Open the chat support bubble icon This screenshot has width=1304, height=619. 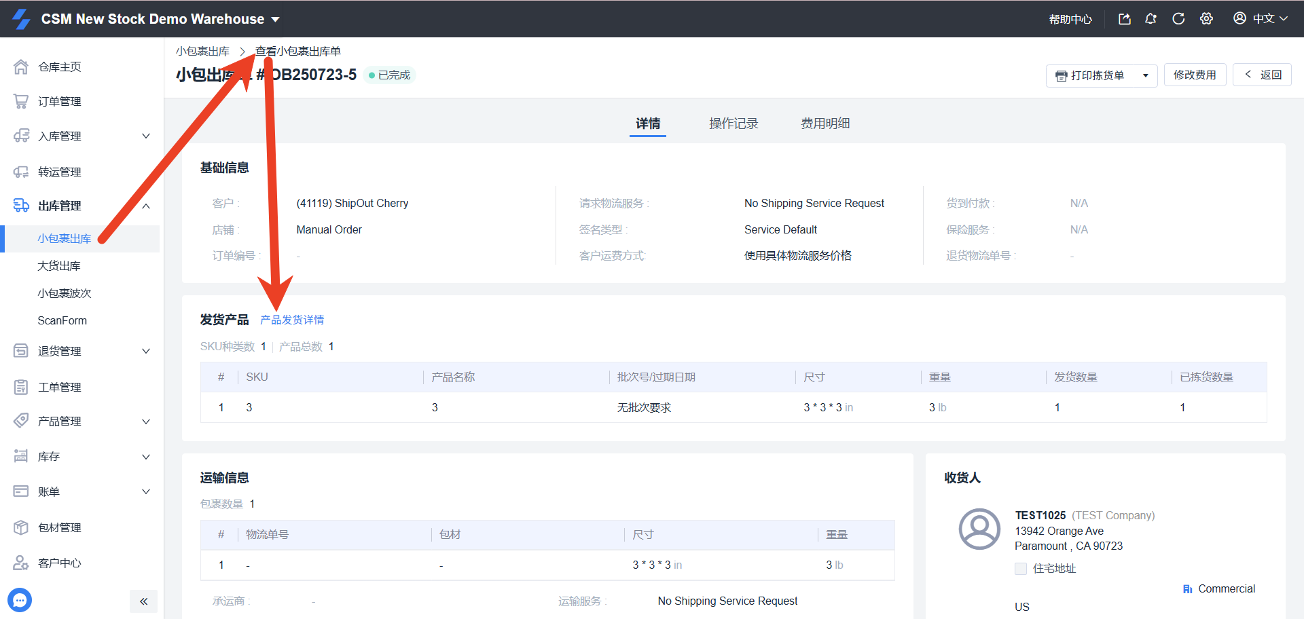tap(20, 600)
